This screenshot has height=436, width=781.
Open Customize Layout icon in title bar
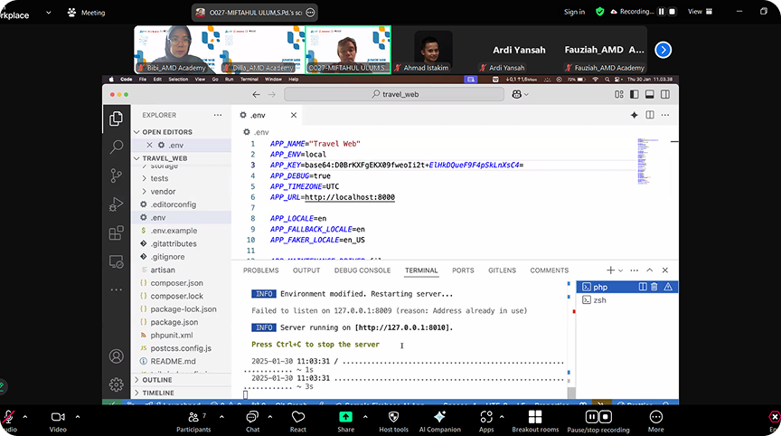pyautogui.click(x=619, y=94)
